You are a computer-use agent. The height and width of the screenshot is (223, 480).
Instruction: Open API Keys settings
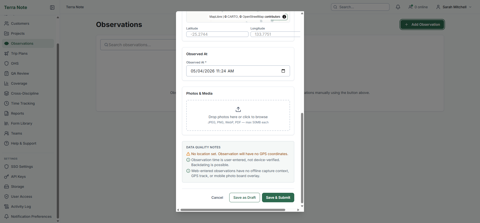tap(18, 177)
